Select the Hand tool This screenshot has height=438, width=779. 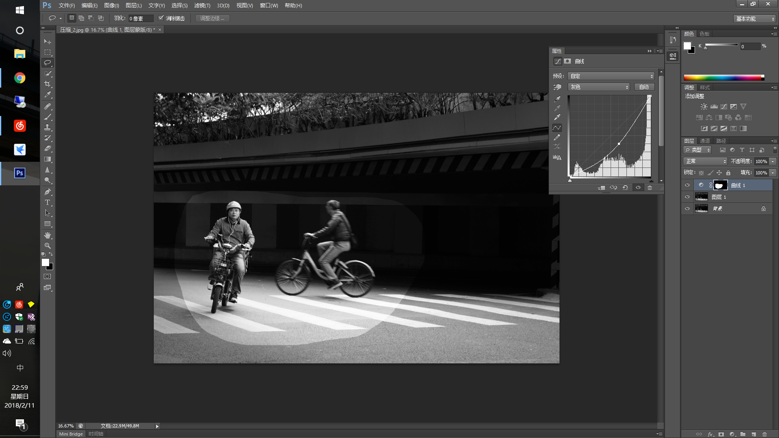[47, 235]
